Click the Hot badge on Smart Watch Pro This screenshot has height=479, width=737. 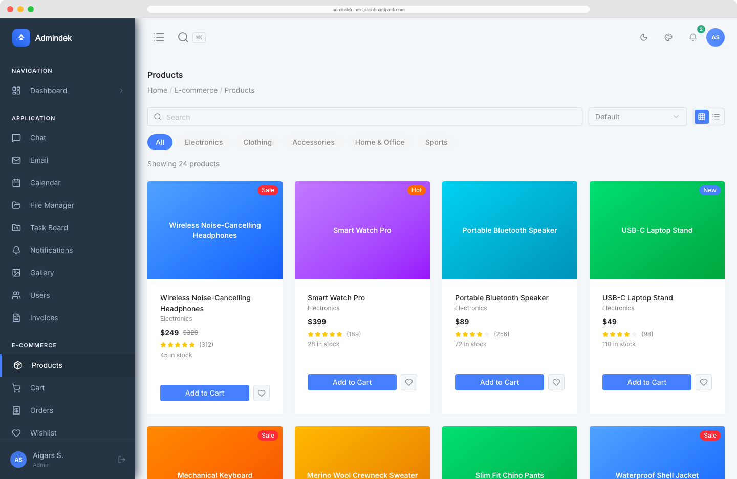point(417,190)
